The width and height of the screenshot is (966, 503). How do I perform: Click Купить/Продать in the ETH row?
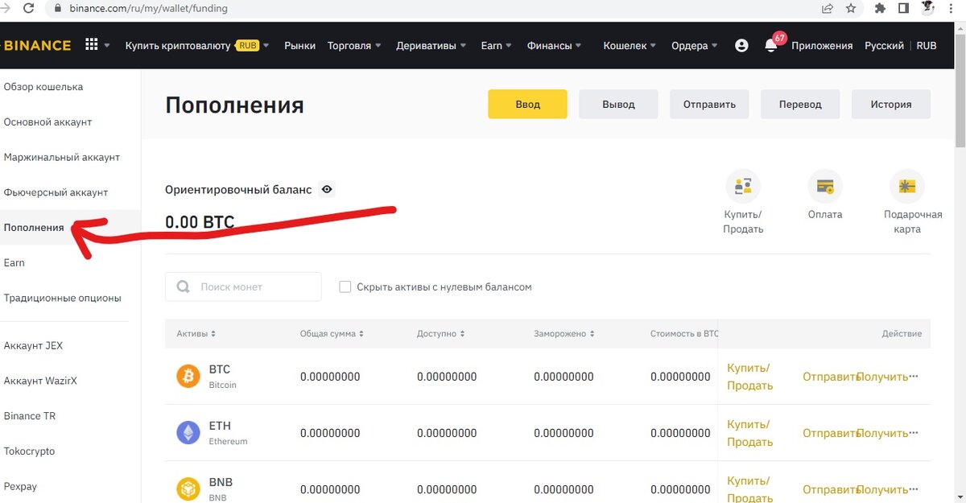tap(749, 433)
